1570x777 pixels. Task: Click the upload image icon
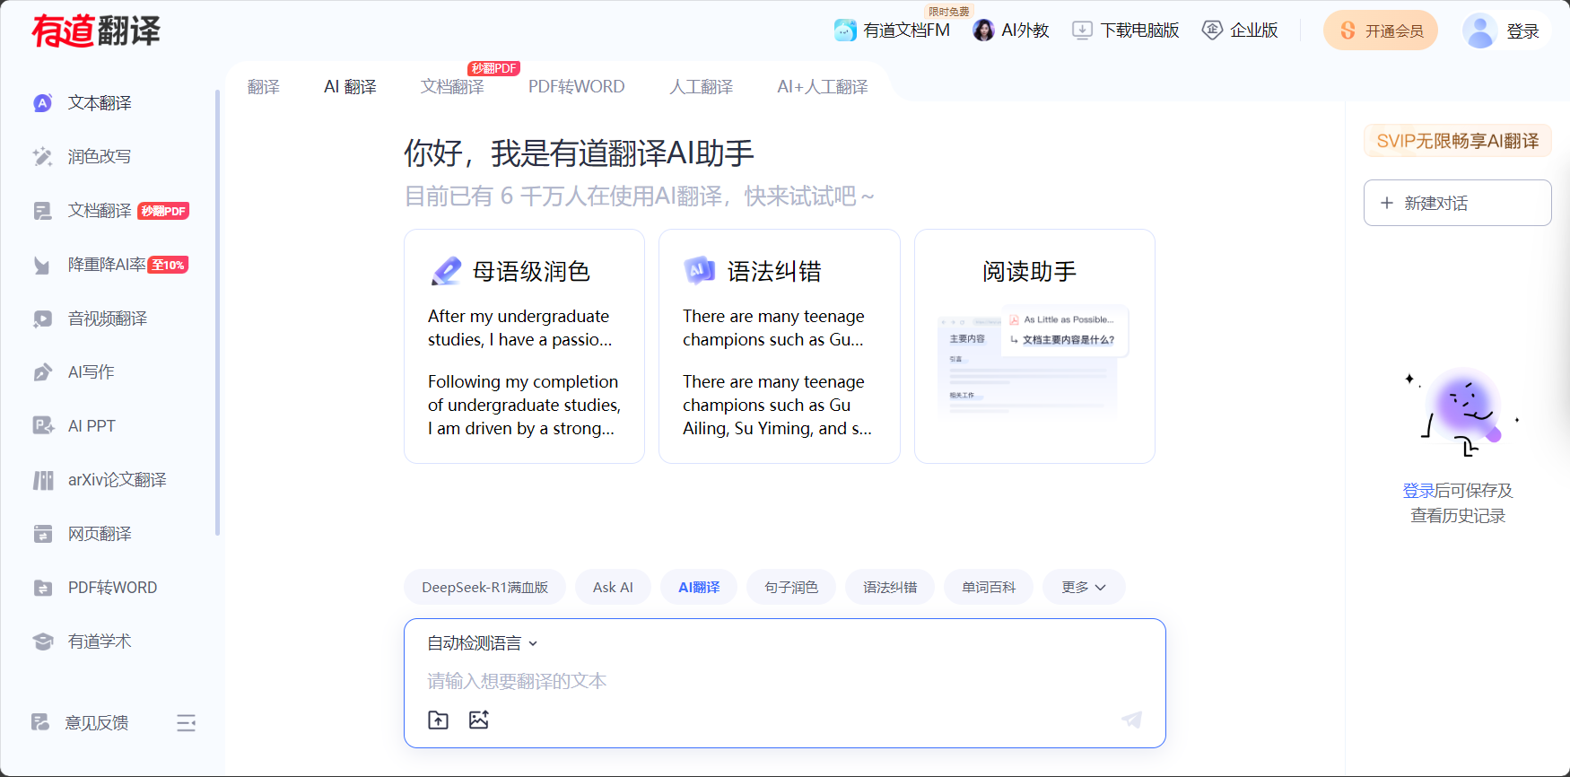479,720
